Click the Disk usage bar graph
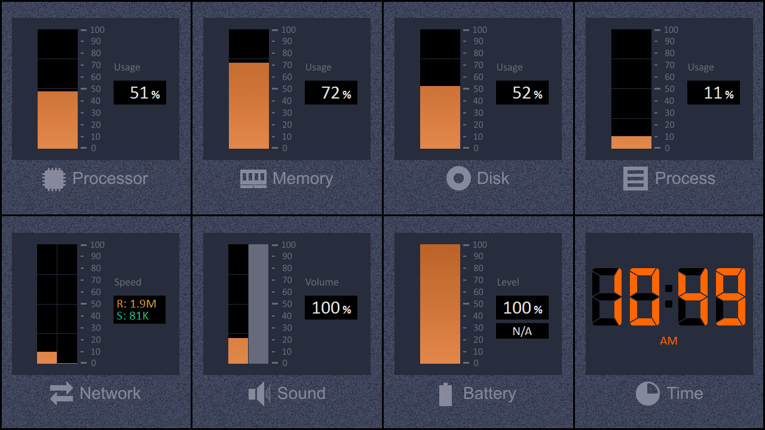 click(440, 89)
